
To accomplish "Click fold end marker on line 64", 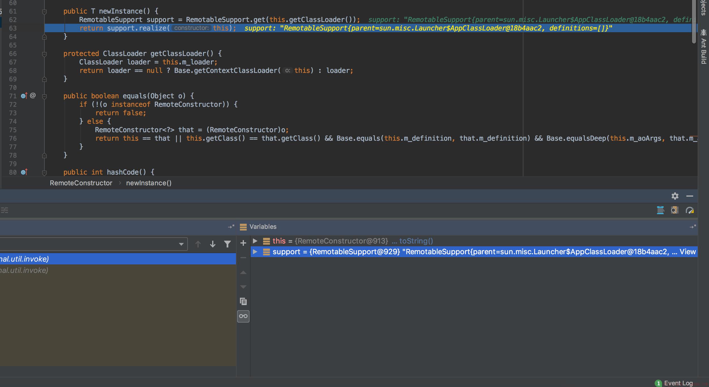I will pyautogui.click(x=44, y=37).
